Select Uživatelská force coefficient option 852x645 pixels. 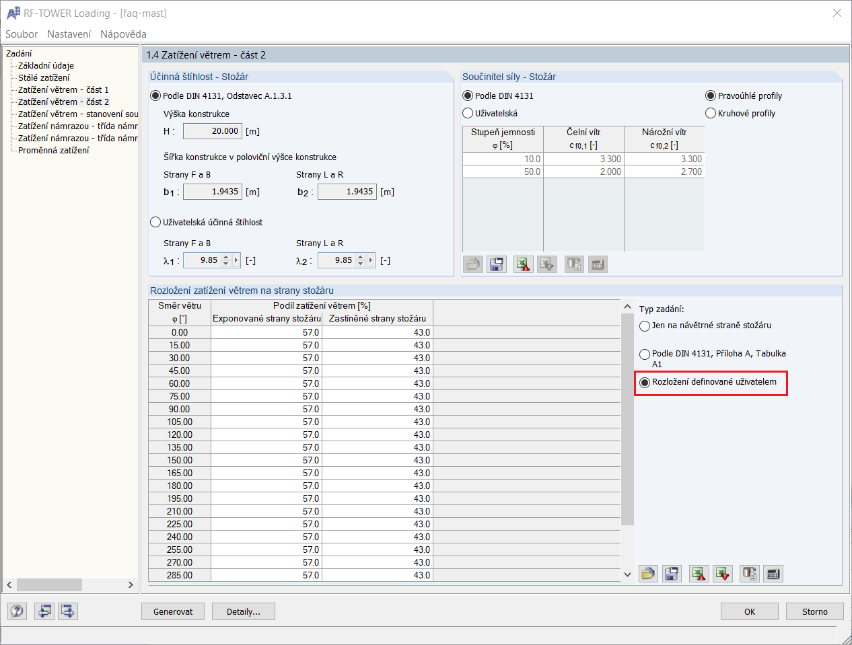pos(468,113)
